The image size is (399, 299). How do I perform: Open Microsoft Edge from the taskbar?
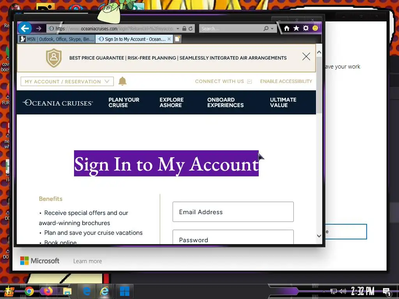coord(87,291)
